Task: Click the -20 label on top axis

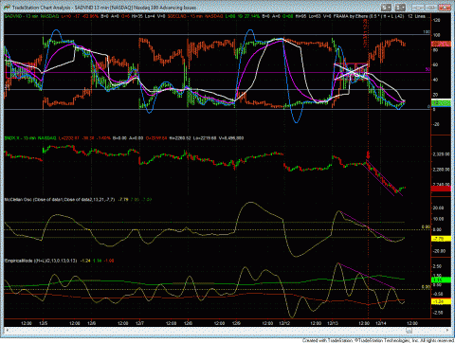Action: (436, 124)
